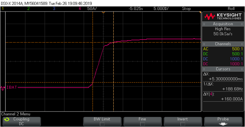Select channel 1 indicator in top bar
Viewport: 245px width, 127px height.
pyautogui.click(x=3, y=9)
